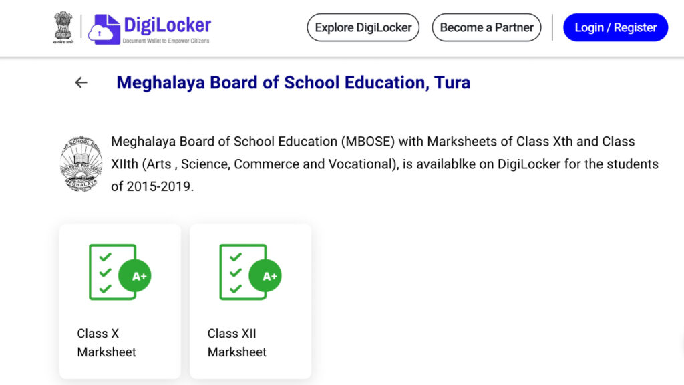This screenshot has width=684, height=385.
Task: Open Explore DigiLocker
Action: [363, 27]
